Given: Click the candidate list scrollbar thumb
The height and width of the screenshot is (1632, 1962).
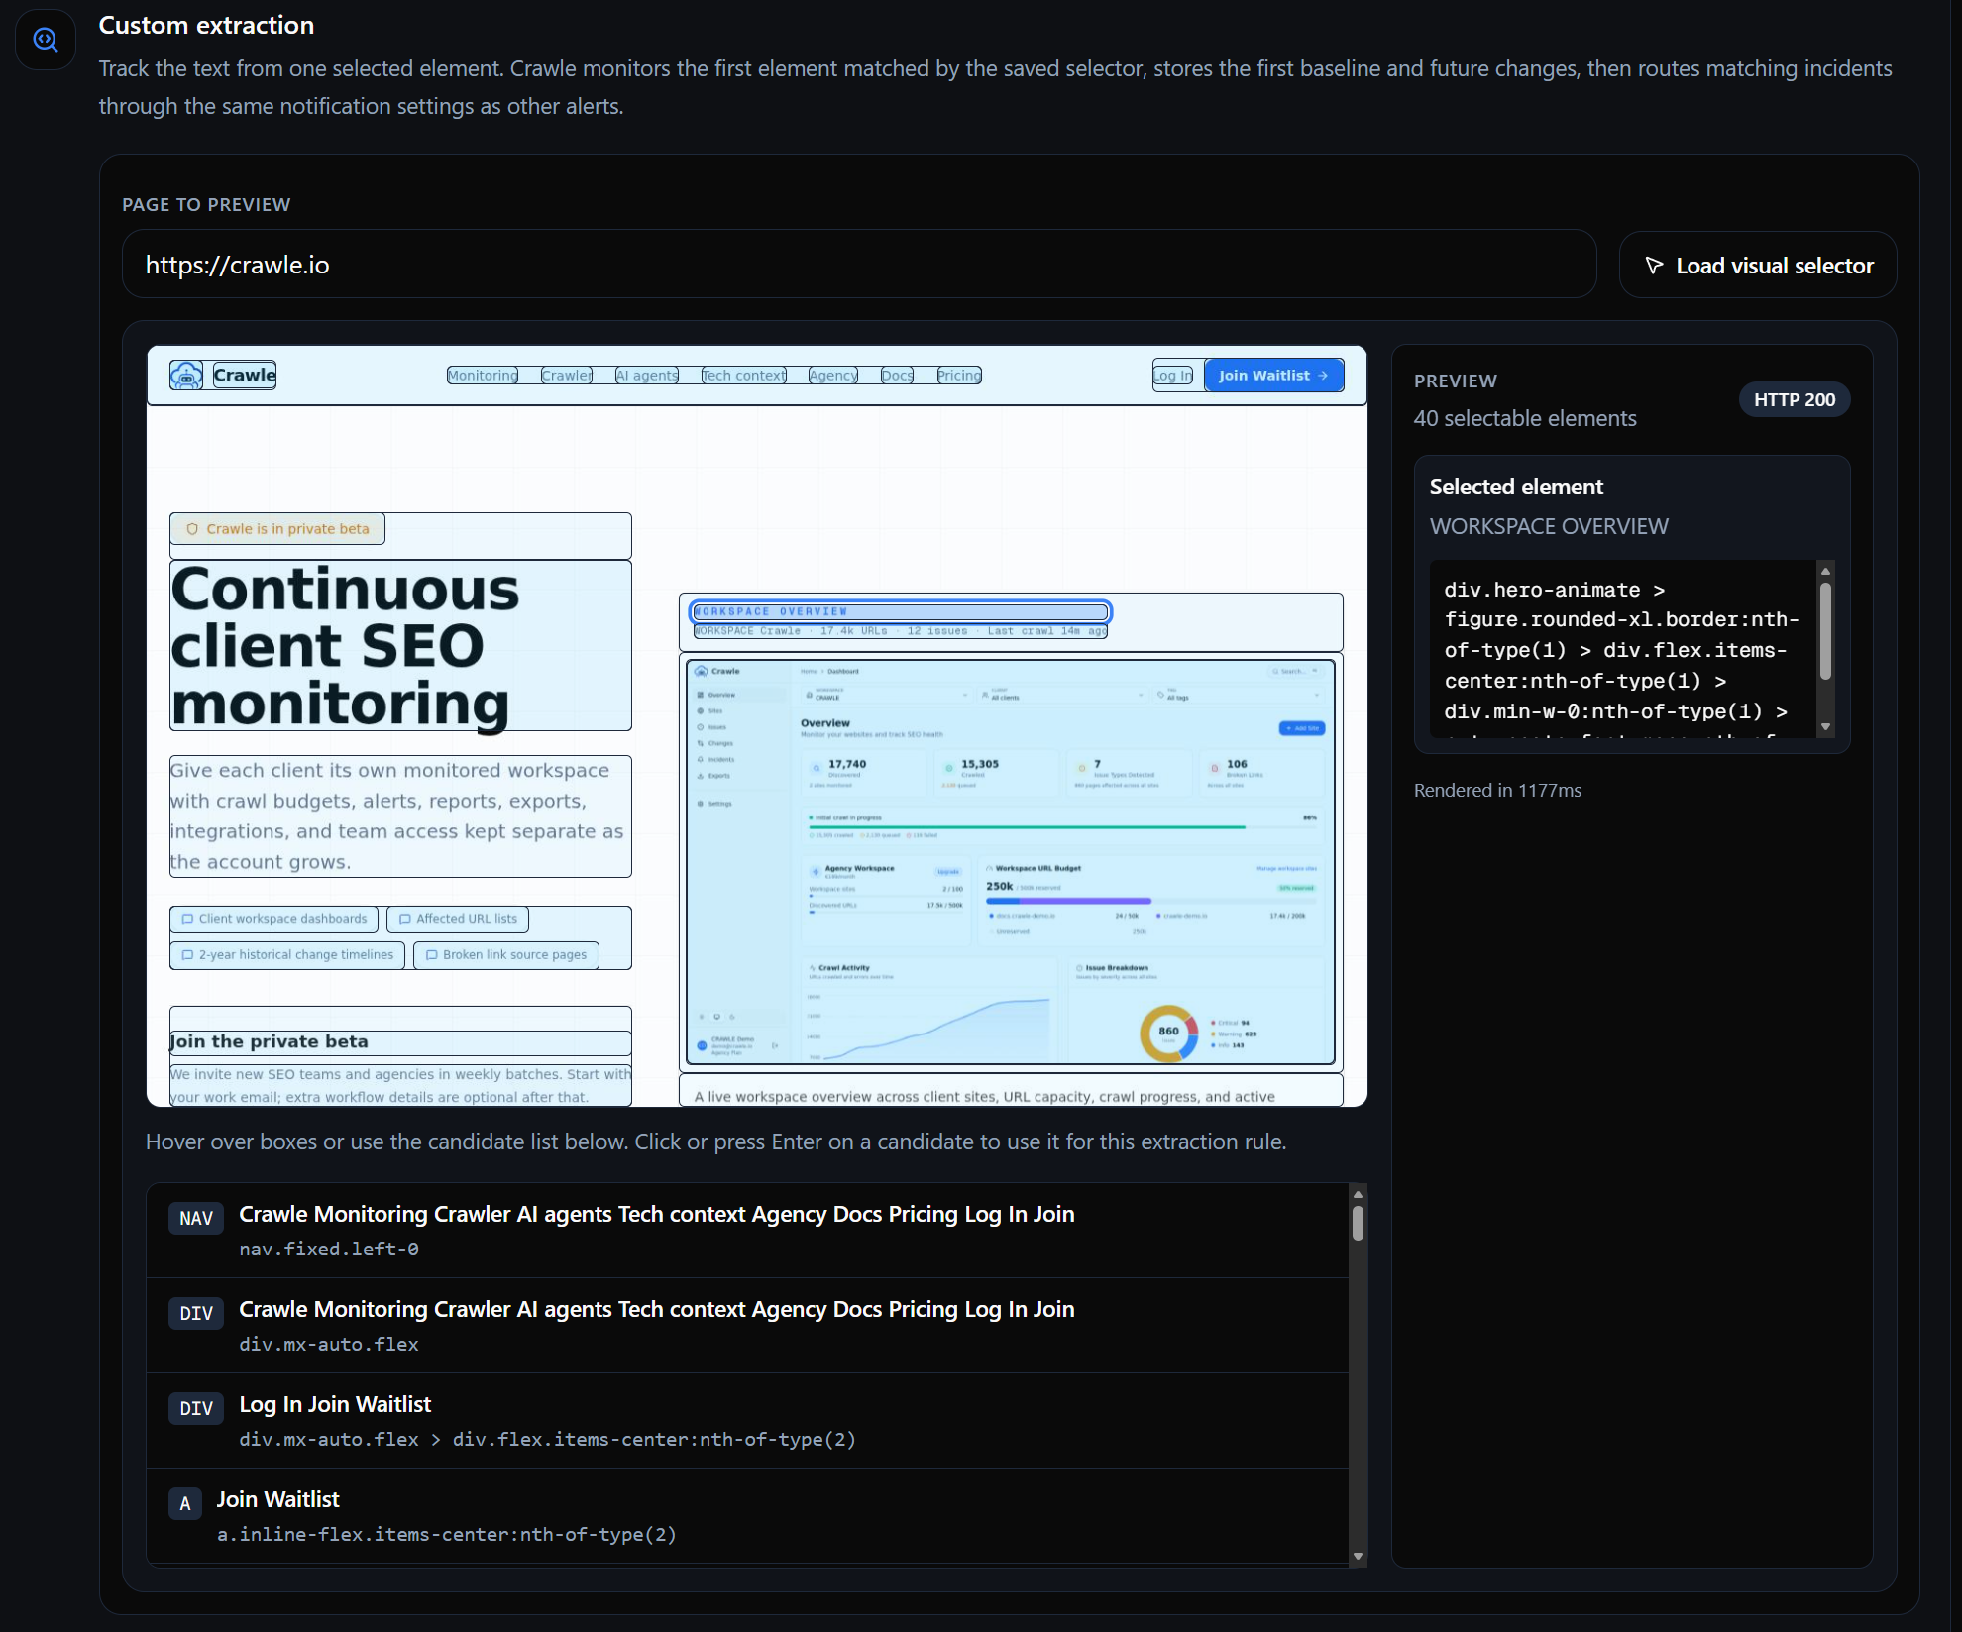Looking at the screenshot, I should 1359,1223.
